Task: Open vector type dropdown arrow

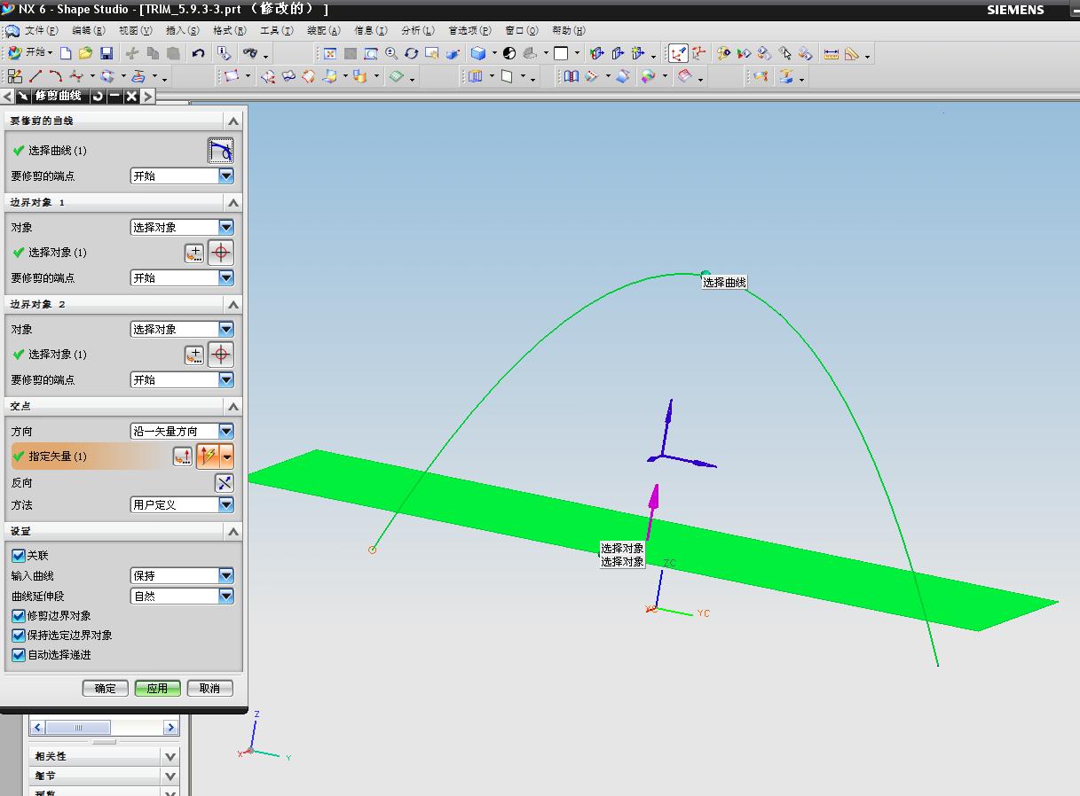Action: point(227,457)
